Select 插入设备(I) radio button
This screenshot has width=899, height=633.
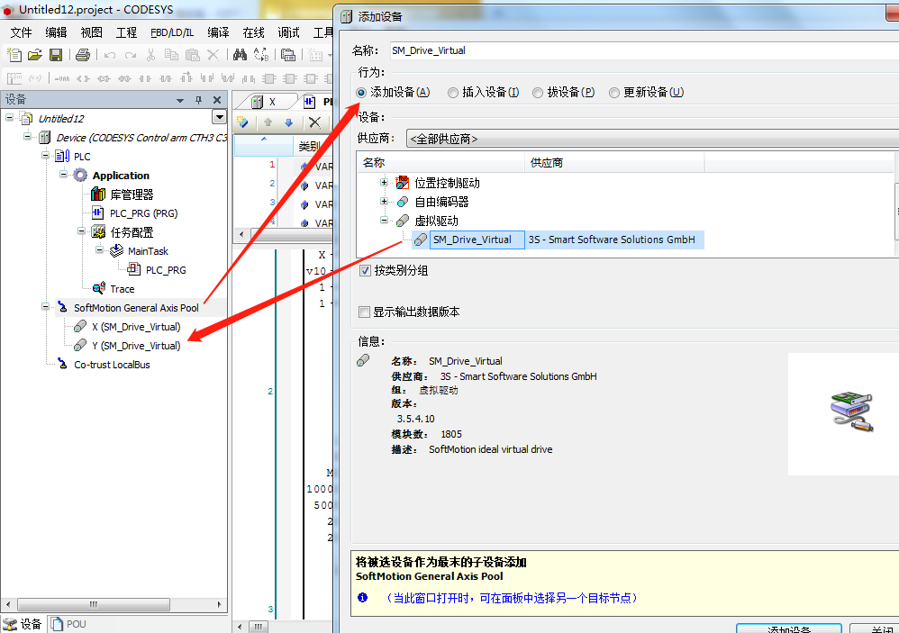(x=453, y=92)
